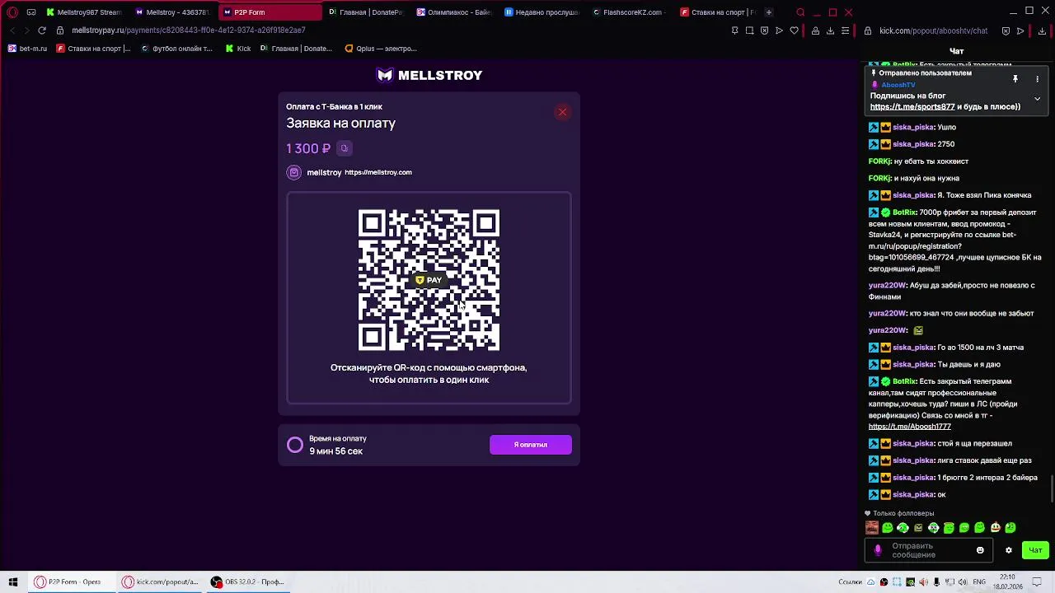Screen dimensions: 1055x593
Task: Click the green Чат send button
Action: [x=1035, y=550]
